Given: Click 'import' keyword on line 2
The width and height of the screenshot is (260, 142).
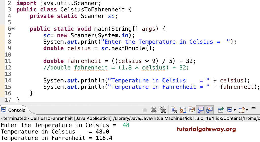Looking at the screenshot, I should point(26,3).
